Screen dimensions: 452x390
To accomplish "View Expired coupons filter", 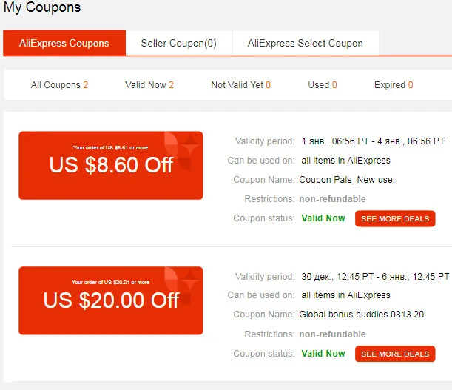I will coord(394,85).
